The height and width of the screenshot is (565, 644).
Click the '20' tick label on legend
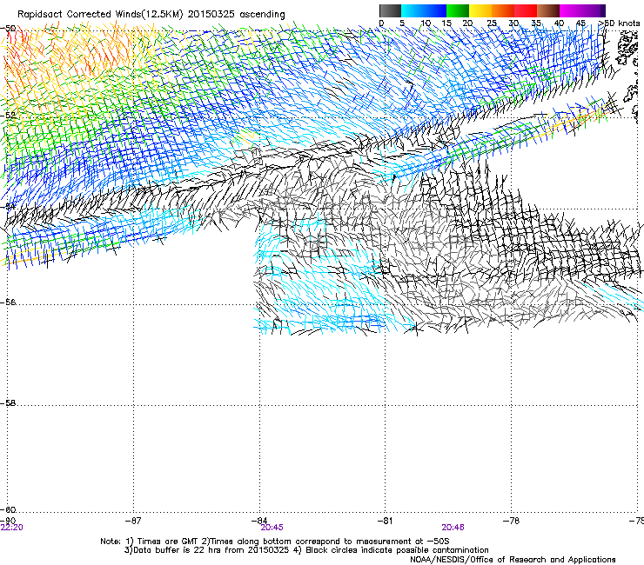click(x=468, y=23)
